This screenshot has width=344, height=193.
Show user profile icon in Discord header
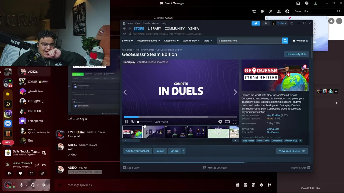287,11
